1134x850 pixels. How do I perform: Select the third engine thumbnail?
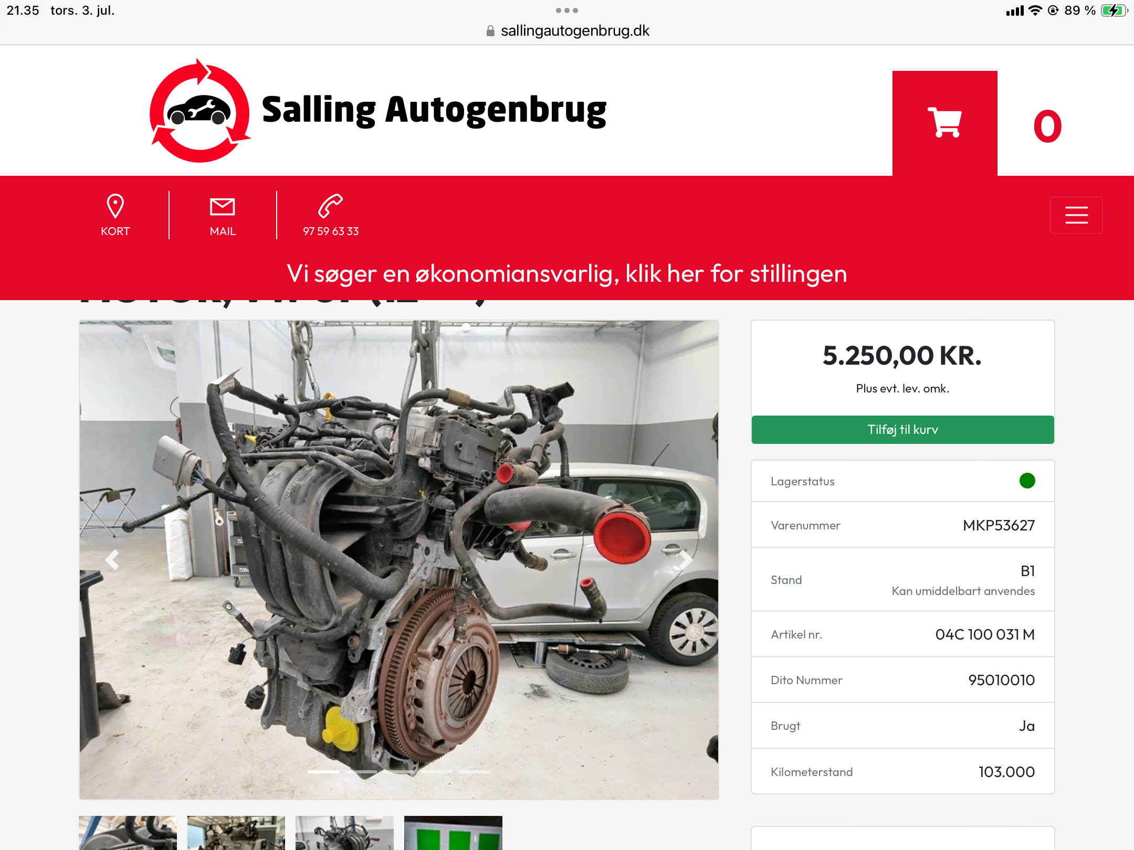pyautogui.click(x=344, y=833)
